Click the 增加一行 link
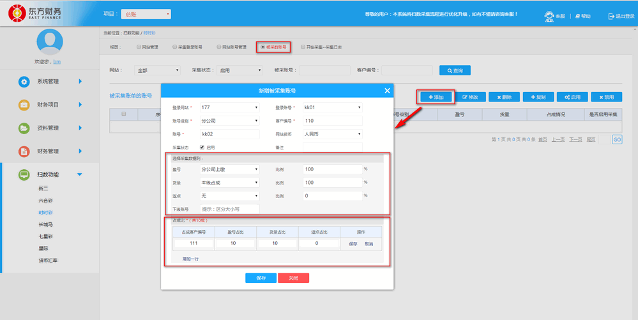Image resolution: width=638 pixels, height=320 pixels. coord(191,259)
